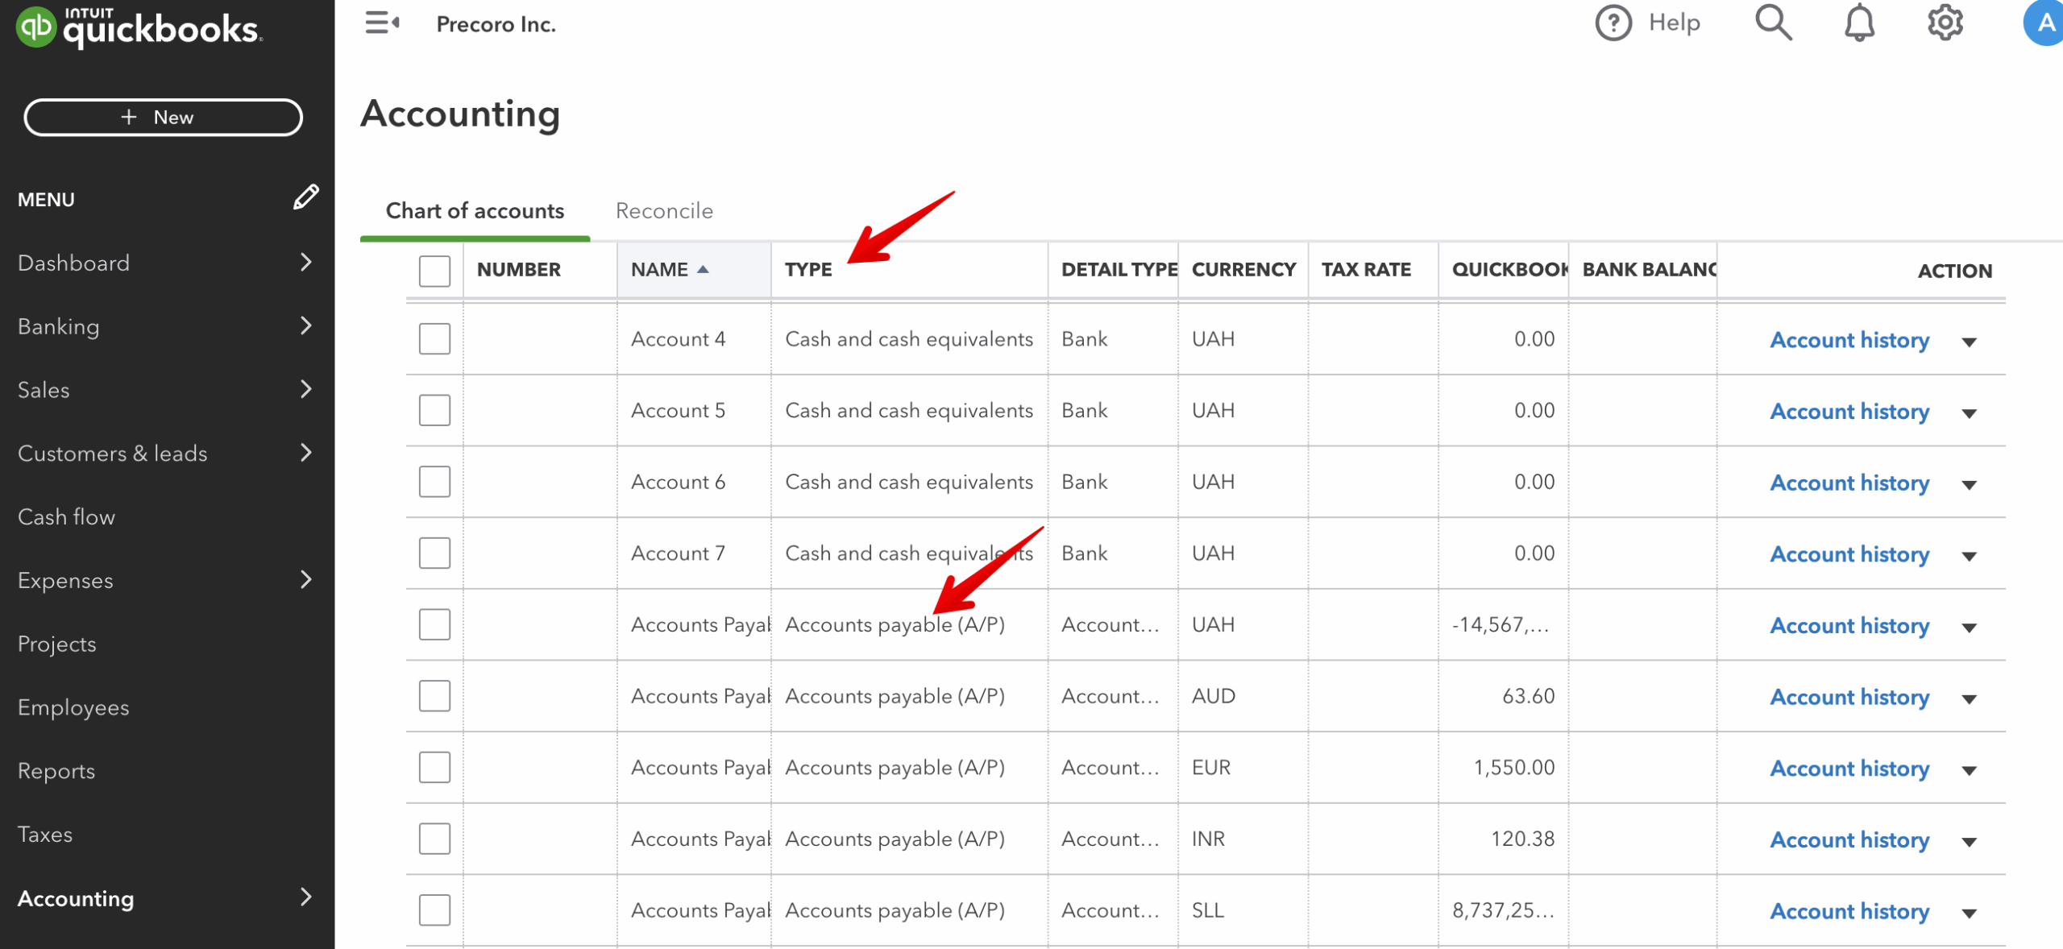Open Account history for Accounts Payable SLL
2063x949 pixels.
tap(1849, 911)
